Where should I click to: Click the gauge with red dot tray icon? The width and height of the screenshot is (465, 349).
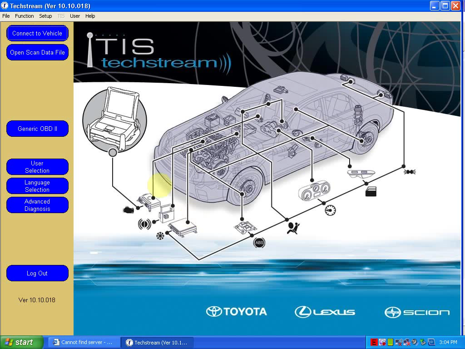(x=382, y=343)
